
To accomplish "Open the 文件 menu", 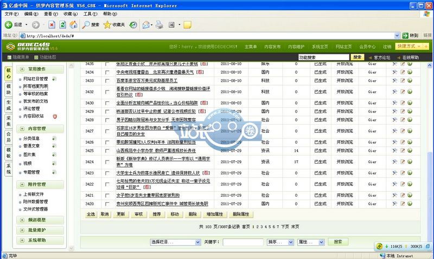I will (11, 14).
